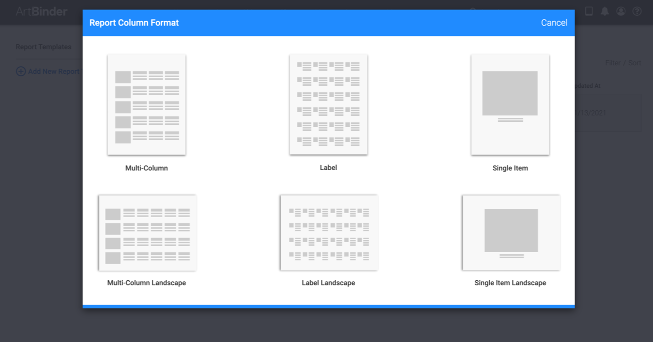Choose the Label Landscape layout thumbnail
The width and height of the screenshot is (653, 342).
329,233
